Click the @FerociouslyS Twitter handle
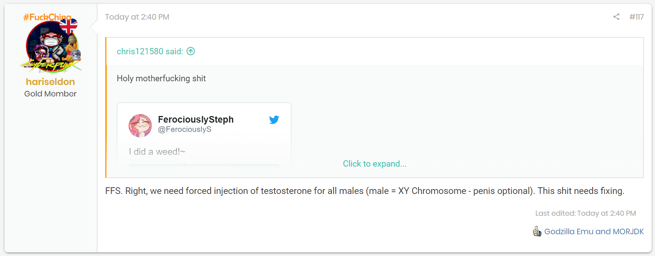Screen dimensions: 655x256 [x=185, y=129]
